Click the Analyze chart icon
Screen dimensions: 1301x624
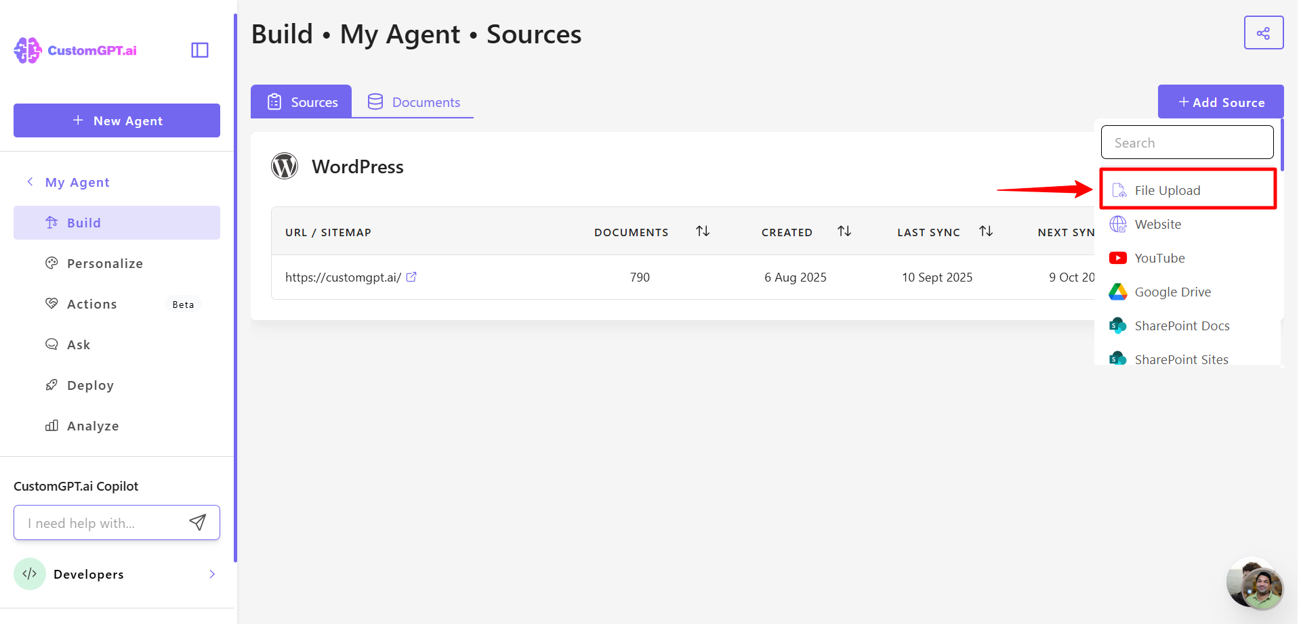(51, 426)
